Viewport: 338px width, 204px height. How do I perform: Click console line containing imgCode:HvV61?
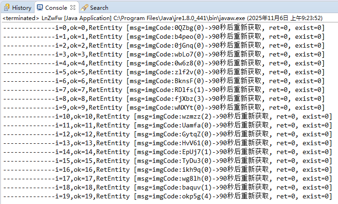[x=168, y=143]
